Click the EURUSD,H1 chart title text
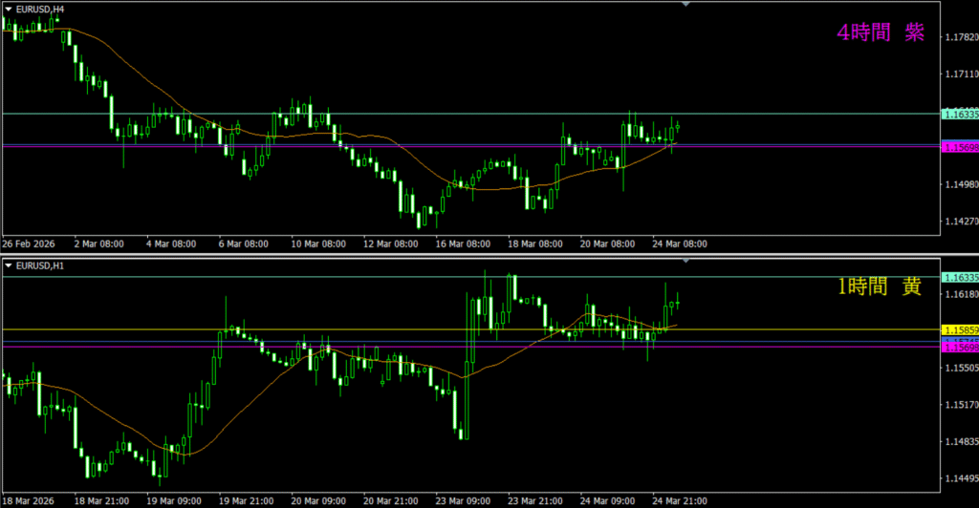The width and height of the screenshot is (979, 508). point(40,265)
